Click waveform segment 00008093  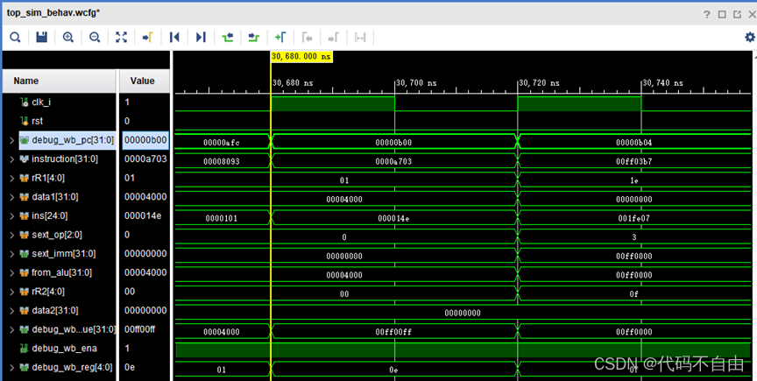tap(221, 162)
